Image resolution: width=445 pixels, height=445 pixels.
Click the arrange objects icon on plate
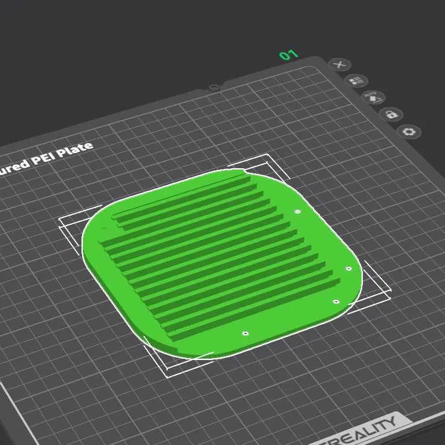pyautogui.click(x=357, y=81)
